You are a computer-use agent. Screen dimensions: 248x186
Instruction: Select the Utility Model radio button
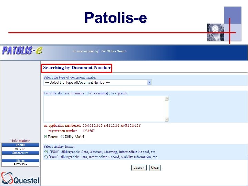(62, 137)
